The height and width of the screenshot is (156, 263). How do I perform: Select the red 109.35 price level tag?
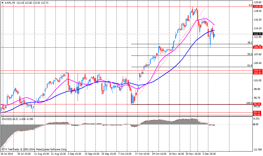258,47
